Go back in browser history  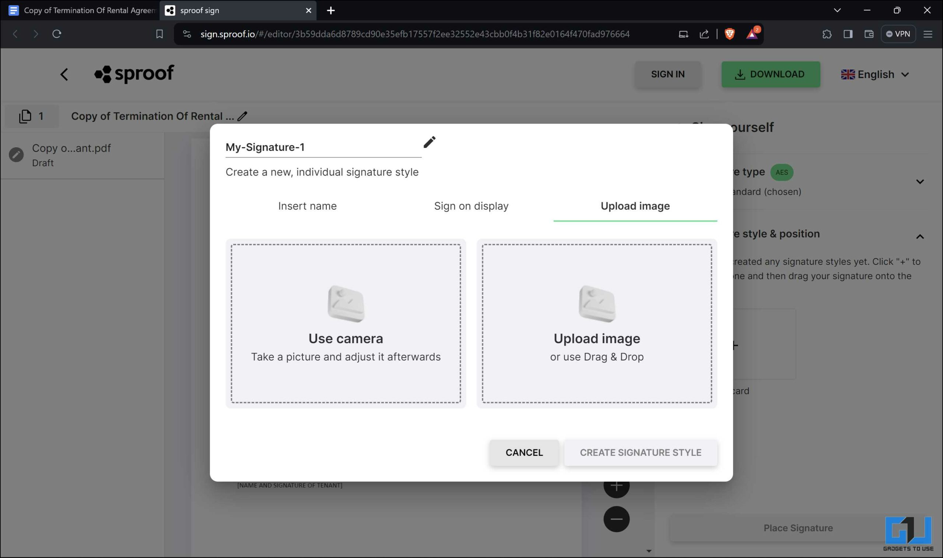[x=15, y=34]
